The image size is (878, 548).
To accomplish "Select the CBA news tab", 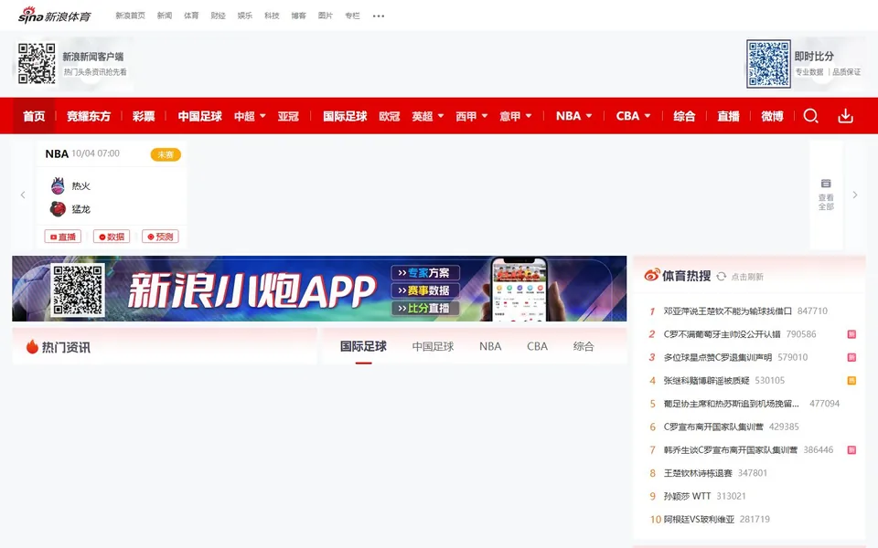I will [537, 346].
